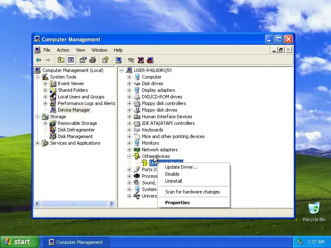Collapse the USER-R4IL80RQ5Y root node
Screen dimensions: 331x248
(x=121, y=70)
